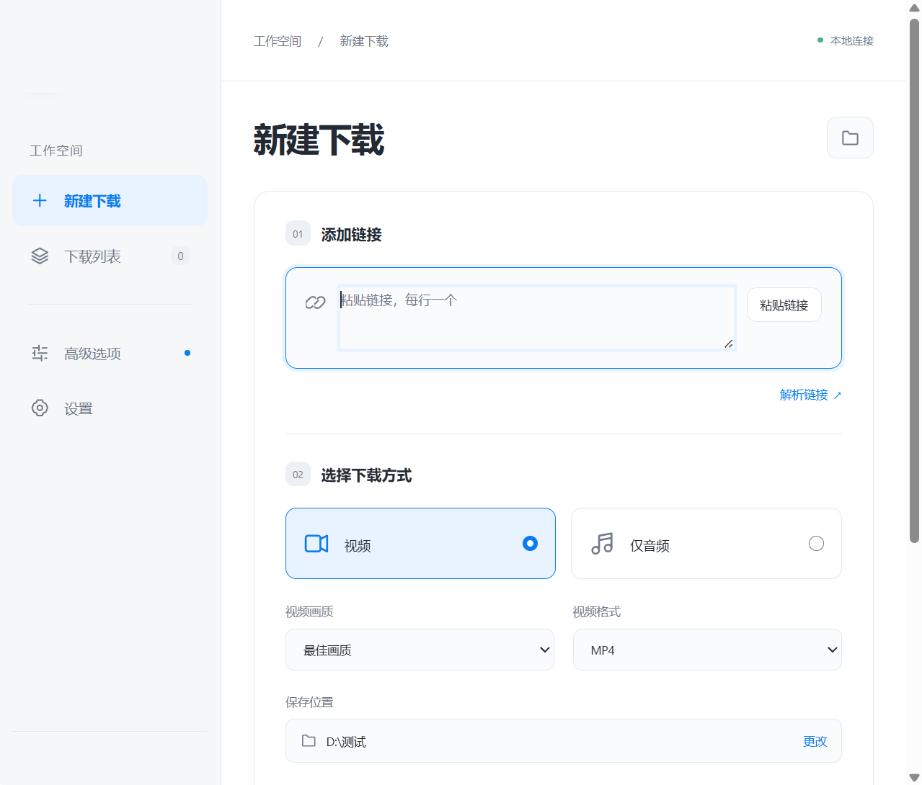Click the 添加链接 section heading
The image size is (922, 785).
(x=351, y=234)
